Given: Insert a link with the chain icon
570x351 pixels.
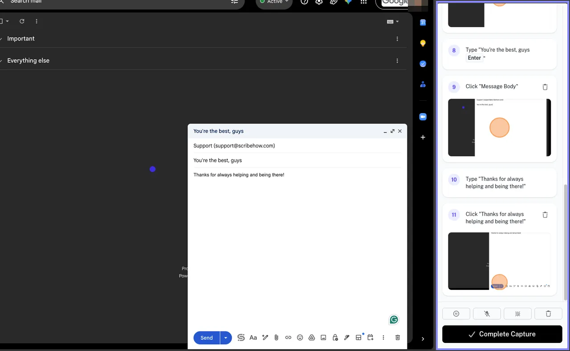Looking at the screenshot, I should tap(288, 338).
